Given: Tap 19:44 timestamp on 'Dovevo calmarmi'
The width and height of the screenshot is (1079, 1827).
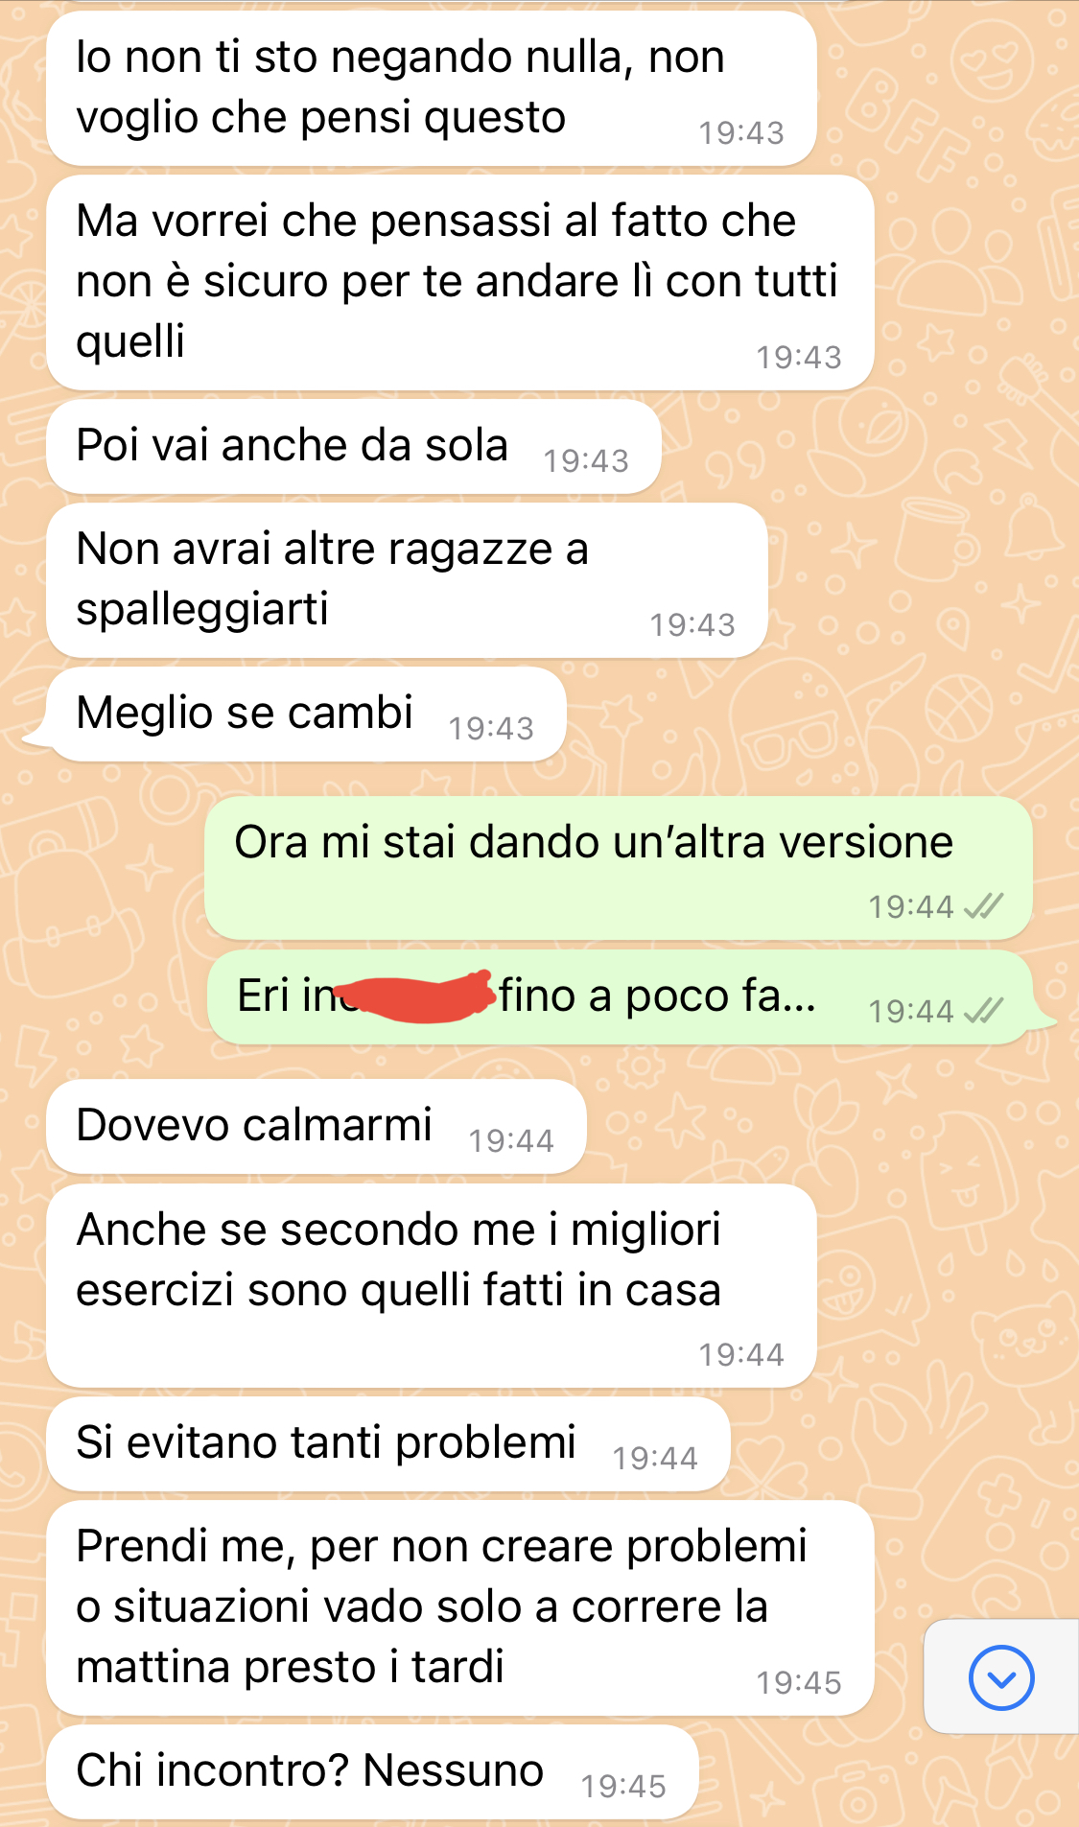Looking at the screenshot, I should click(511, 1140).
